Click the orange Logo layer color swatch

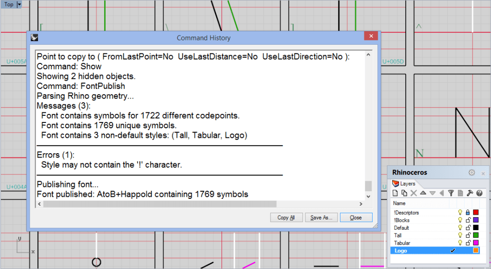476,251
